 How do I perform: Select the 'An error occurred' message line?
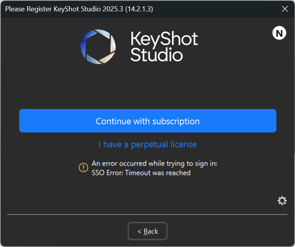pyautogui.click(x=154, y=163)
